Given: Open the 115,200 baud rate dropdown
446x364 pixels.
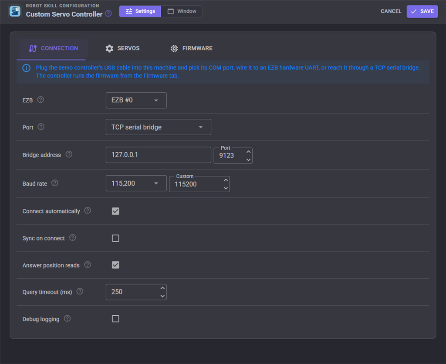Looking at the screenshot, I should pos(136,184).
